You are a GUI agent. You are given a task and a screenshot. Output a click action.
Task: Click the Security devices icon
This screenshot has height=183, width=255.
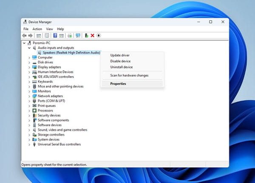click(34, 115)
